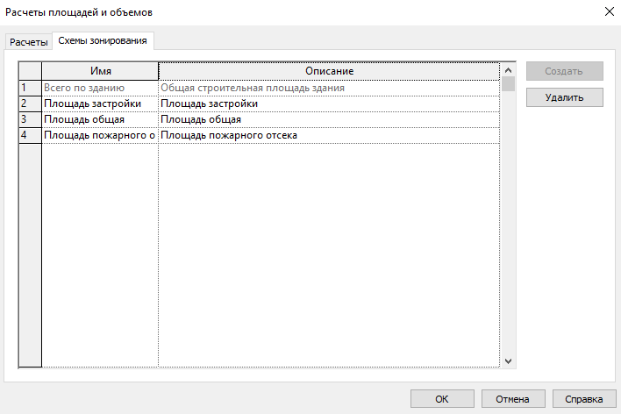Close the dialog with the X button
This screenshot has width=621, height=414.
(608, 11)
